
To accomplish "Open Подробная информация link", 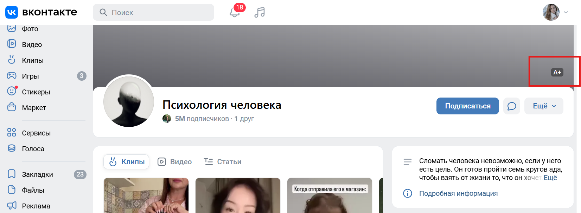I will [x=458, y=193].
